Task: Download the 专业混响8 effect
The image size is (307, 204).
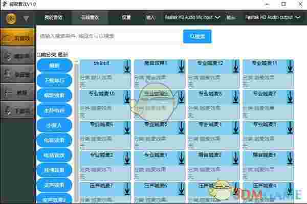Action: tap(236, 97)
